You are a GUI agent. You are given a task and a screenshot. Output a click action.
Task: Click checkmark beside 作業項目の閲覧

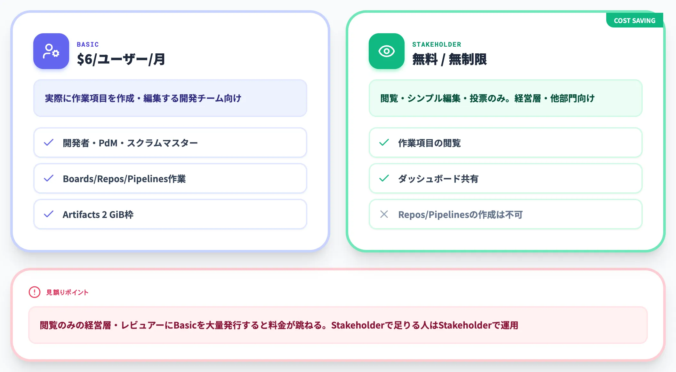point(384,143)
